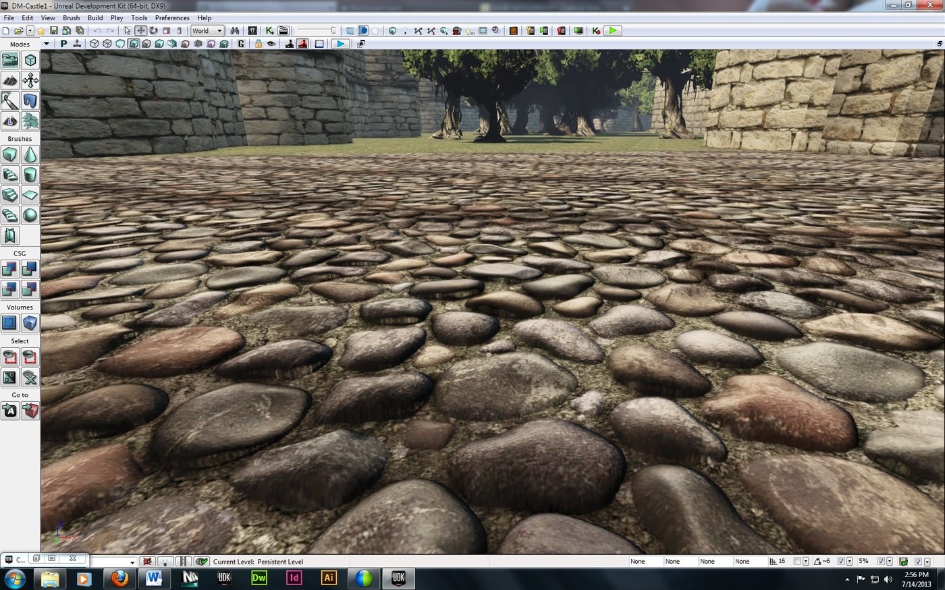This screenshot has height=590, width=945.
Task: Activate Camera mode in the Modes panel
Action: point(10,60)
